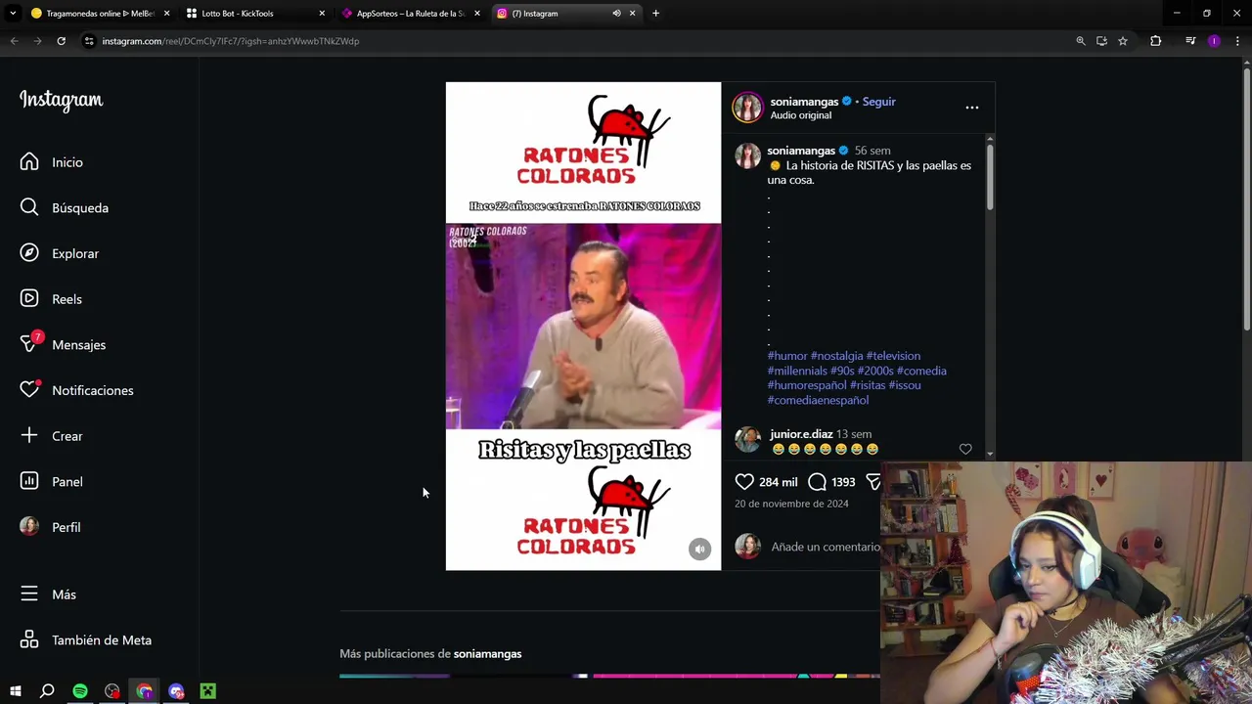Switch to Lotto Bot - KickTools tab
1252x704 pixels.
(254, 14)
